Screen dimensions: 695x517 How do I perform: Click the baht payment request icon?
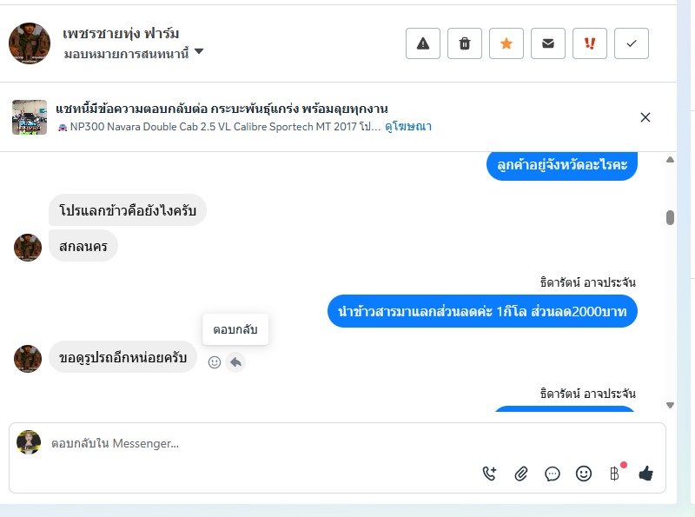pyautogui.click(x=614, y=474)
